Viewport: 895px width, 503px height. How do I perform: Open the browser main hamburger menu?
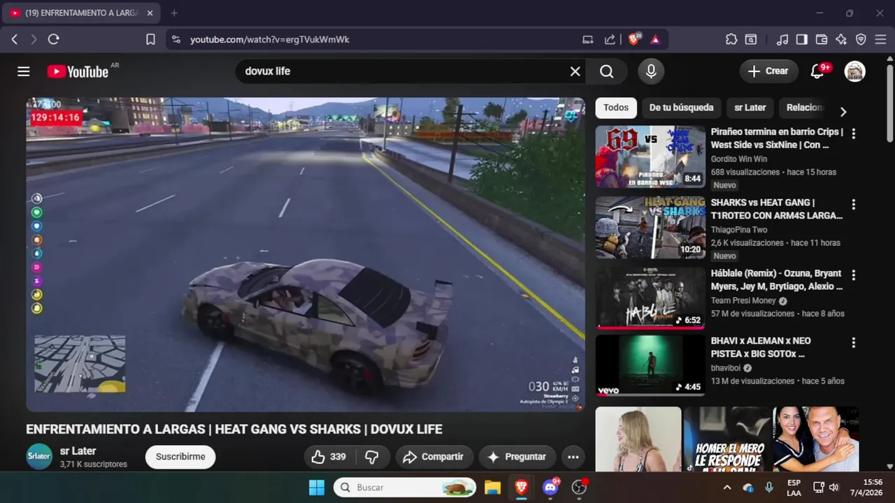point(880,40)
